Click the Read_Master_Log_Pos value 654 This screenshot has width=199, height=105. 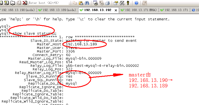(69, 62)
